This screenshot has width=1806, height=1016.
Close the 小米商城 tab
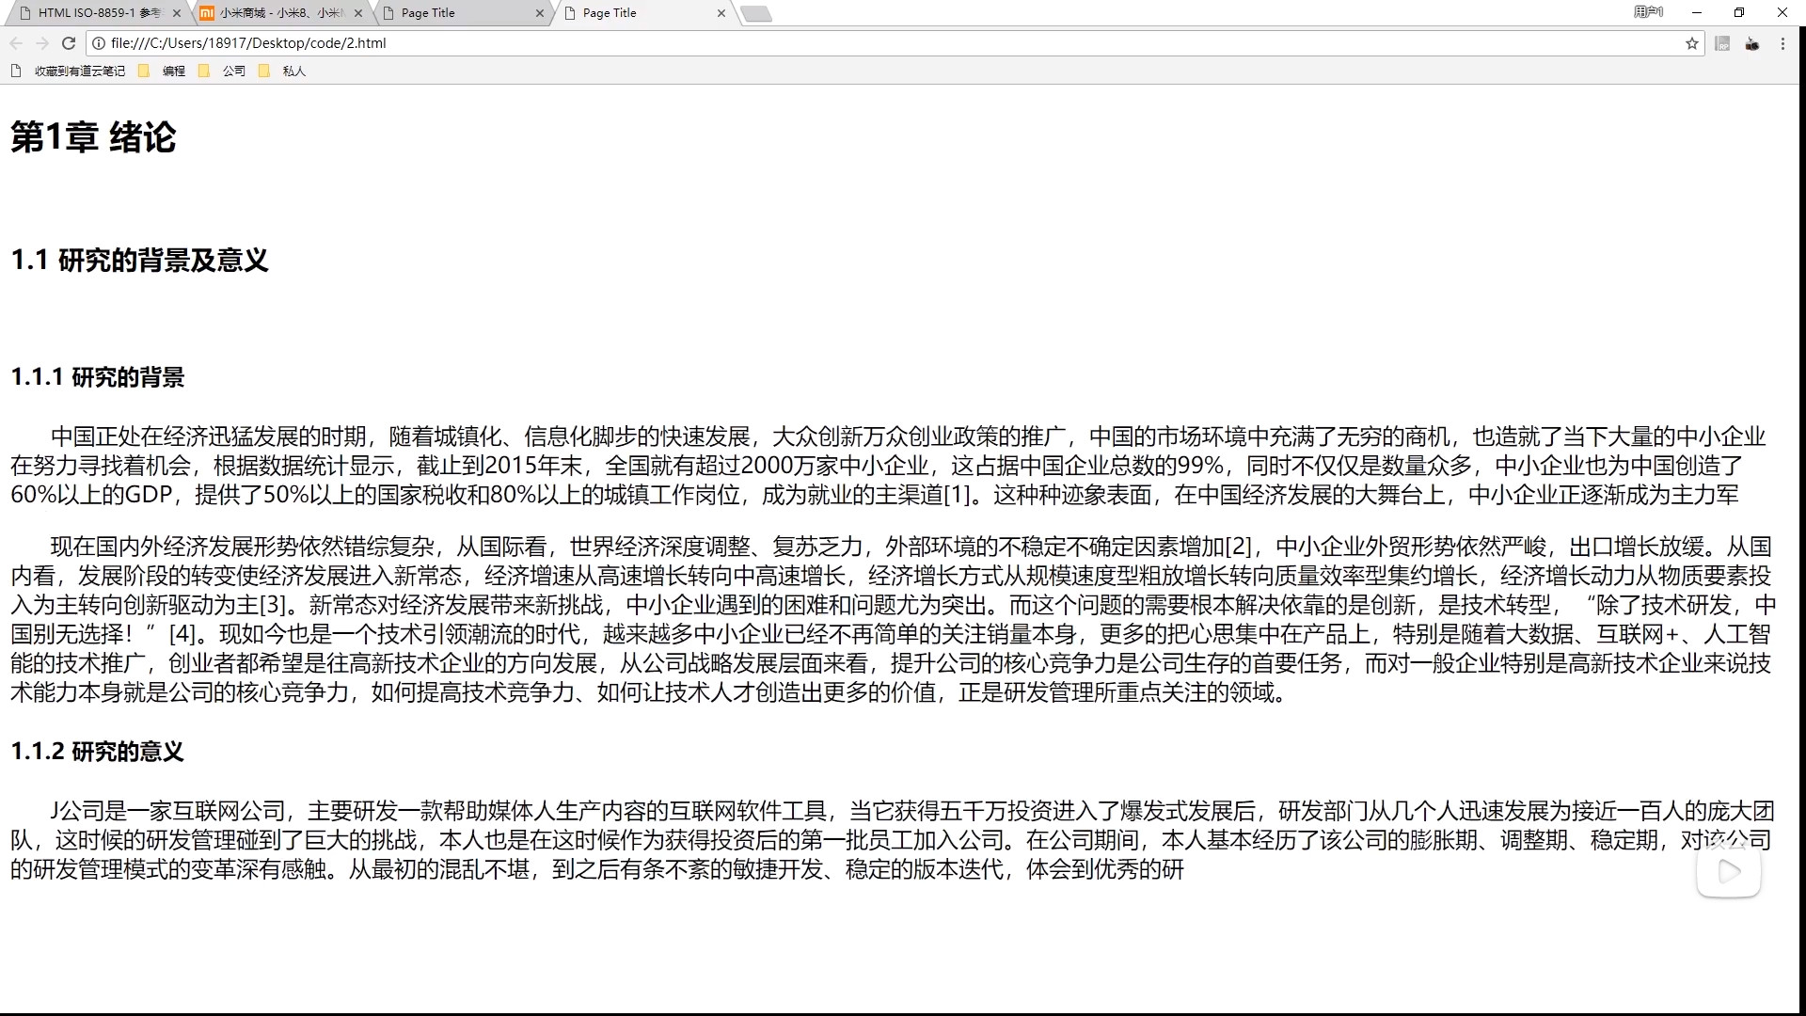click(x=358, y=13)
